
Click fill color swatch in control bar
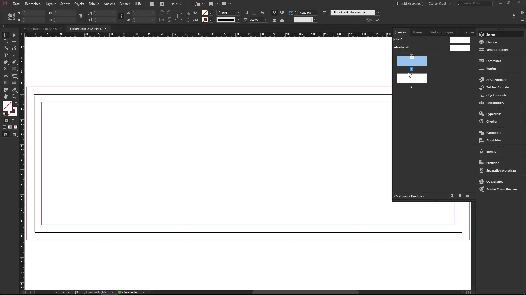click(205, 13)
